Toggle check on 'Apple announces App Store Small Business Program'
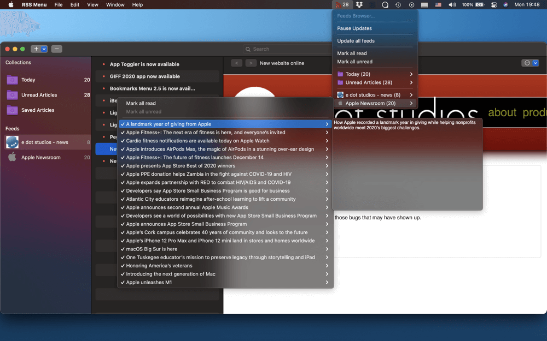Screen dimensions: 547x341 [x=123, y=224]
